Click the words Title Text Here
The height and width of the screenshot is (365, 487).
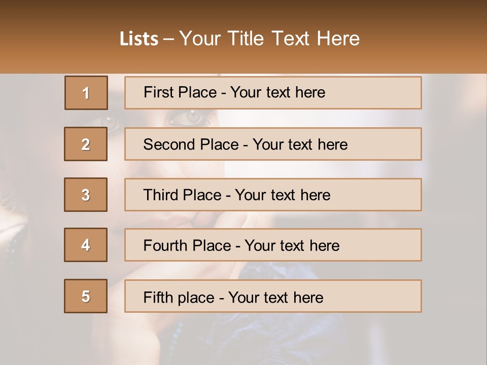[294, 39]
